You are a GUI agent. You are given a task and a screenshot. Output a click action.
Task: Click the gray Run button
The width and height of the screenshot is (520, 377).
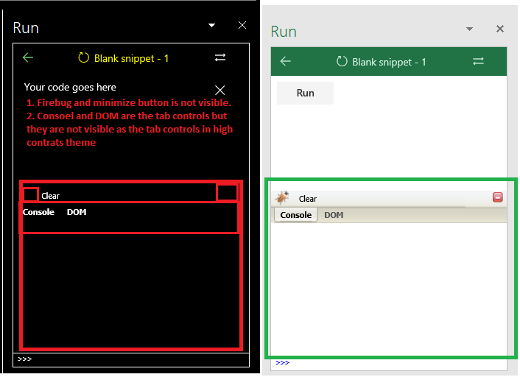pyautogui.click(x=305, y=94)
